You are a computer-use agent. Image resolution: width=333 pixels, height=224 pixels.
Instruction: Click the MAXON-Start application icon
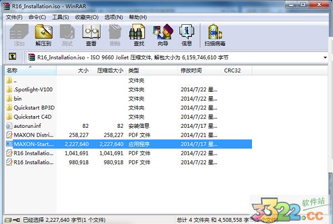pos(9,144)
